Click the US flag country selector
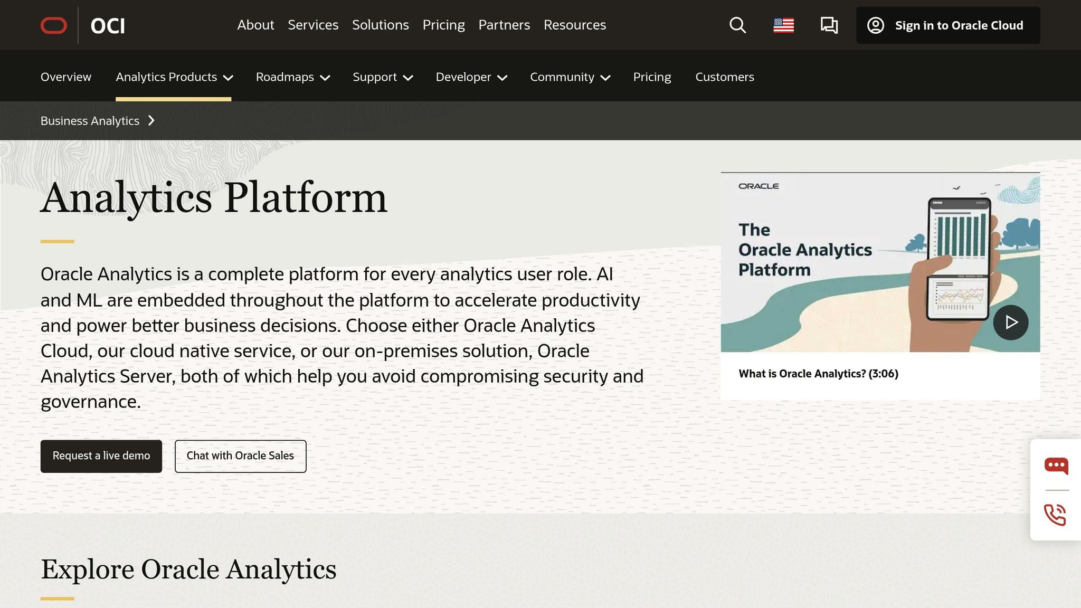The image size is (1081, 608). point(783,24)
